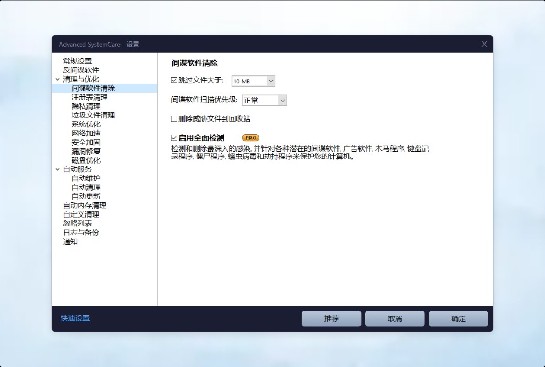Image resolution: width=545 pixels, height=367 pixels.
Task: Click the PRO badge next to 启用全面检测
Action: [250, 138]
